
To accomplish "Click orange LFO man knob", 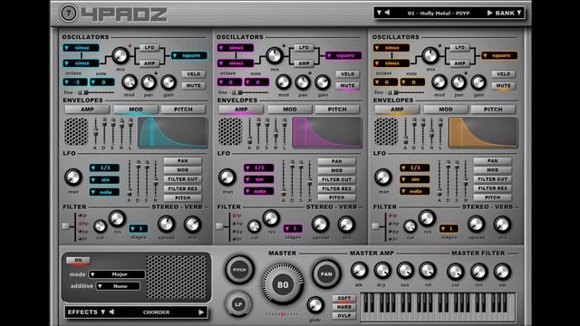I will pyautogui.click(x=383, y=177).
